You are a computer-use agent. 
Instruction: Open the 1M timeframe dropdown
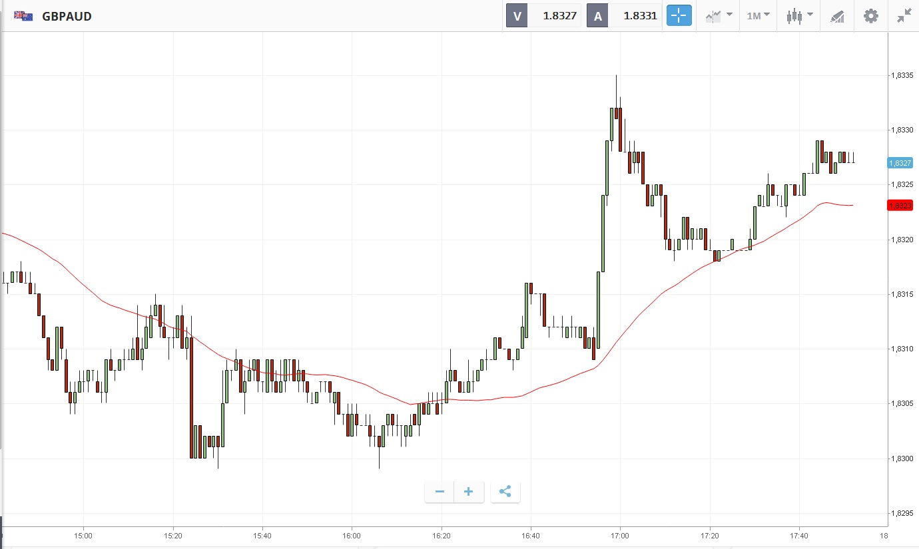pyautogui.click(x=758, y=16)
